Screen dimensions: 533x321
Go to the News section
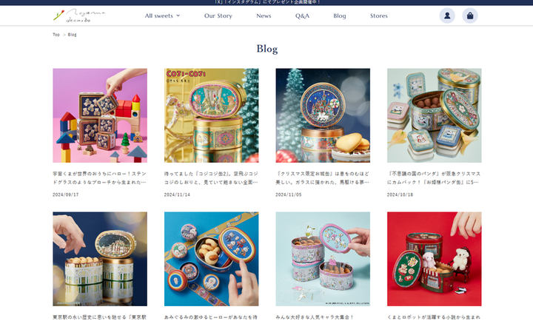264,16
